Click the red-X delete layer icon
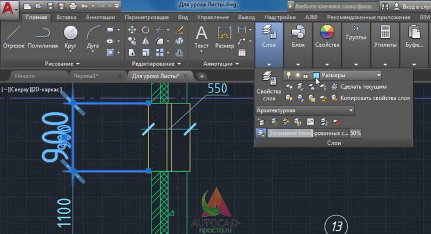 [x=336, y=122]
